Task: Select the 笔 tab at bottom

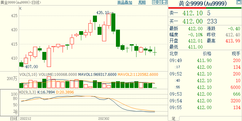Action: pyautogui.click(x=174, y=119)
